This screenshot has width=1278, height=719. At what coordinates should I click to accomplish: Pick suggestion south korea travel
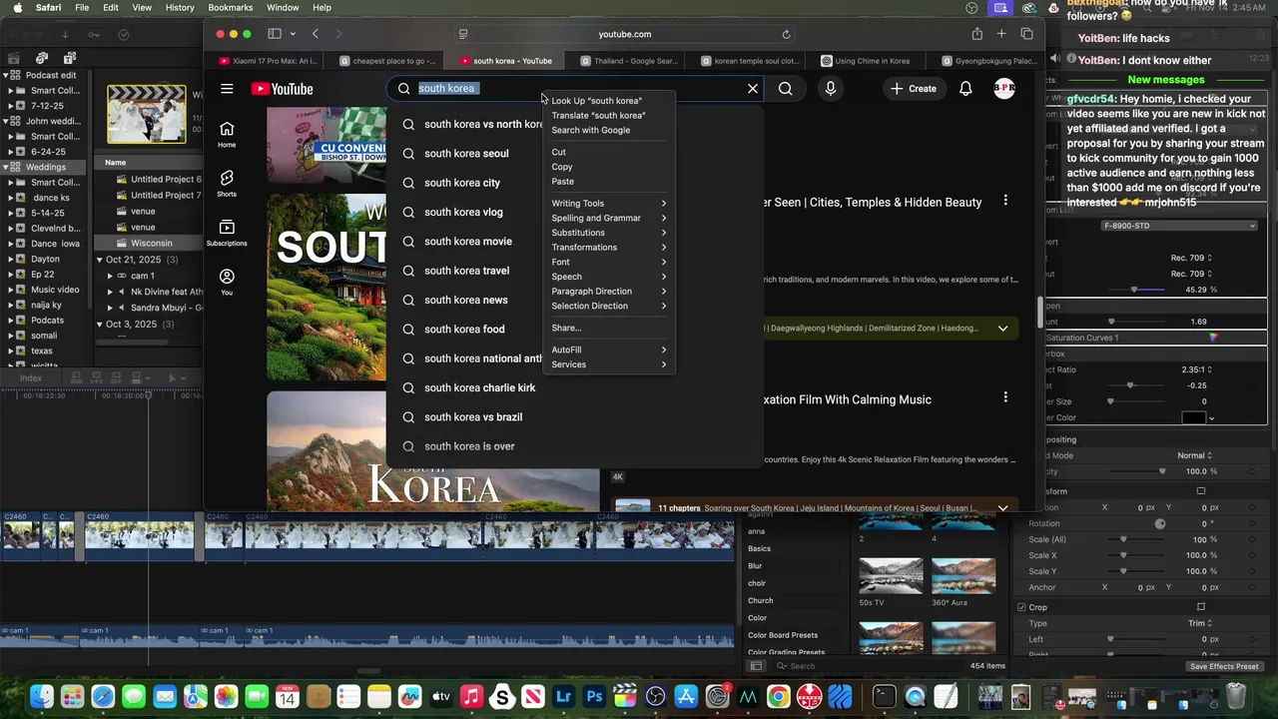(x=466, y=271)
